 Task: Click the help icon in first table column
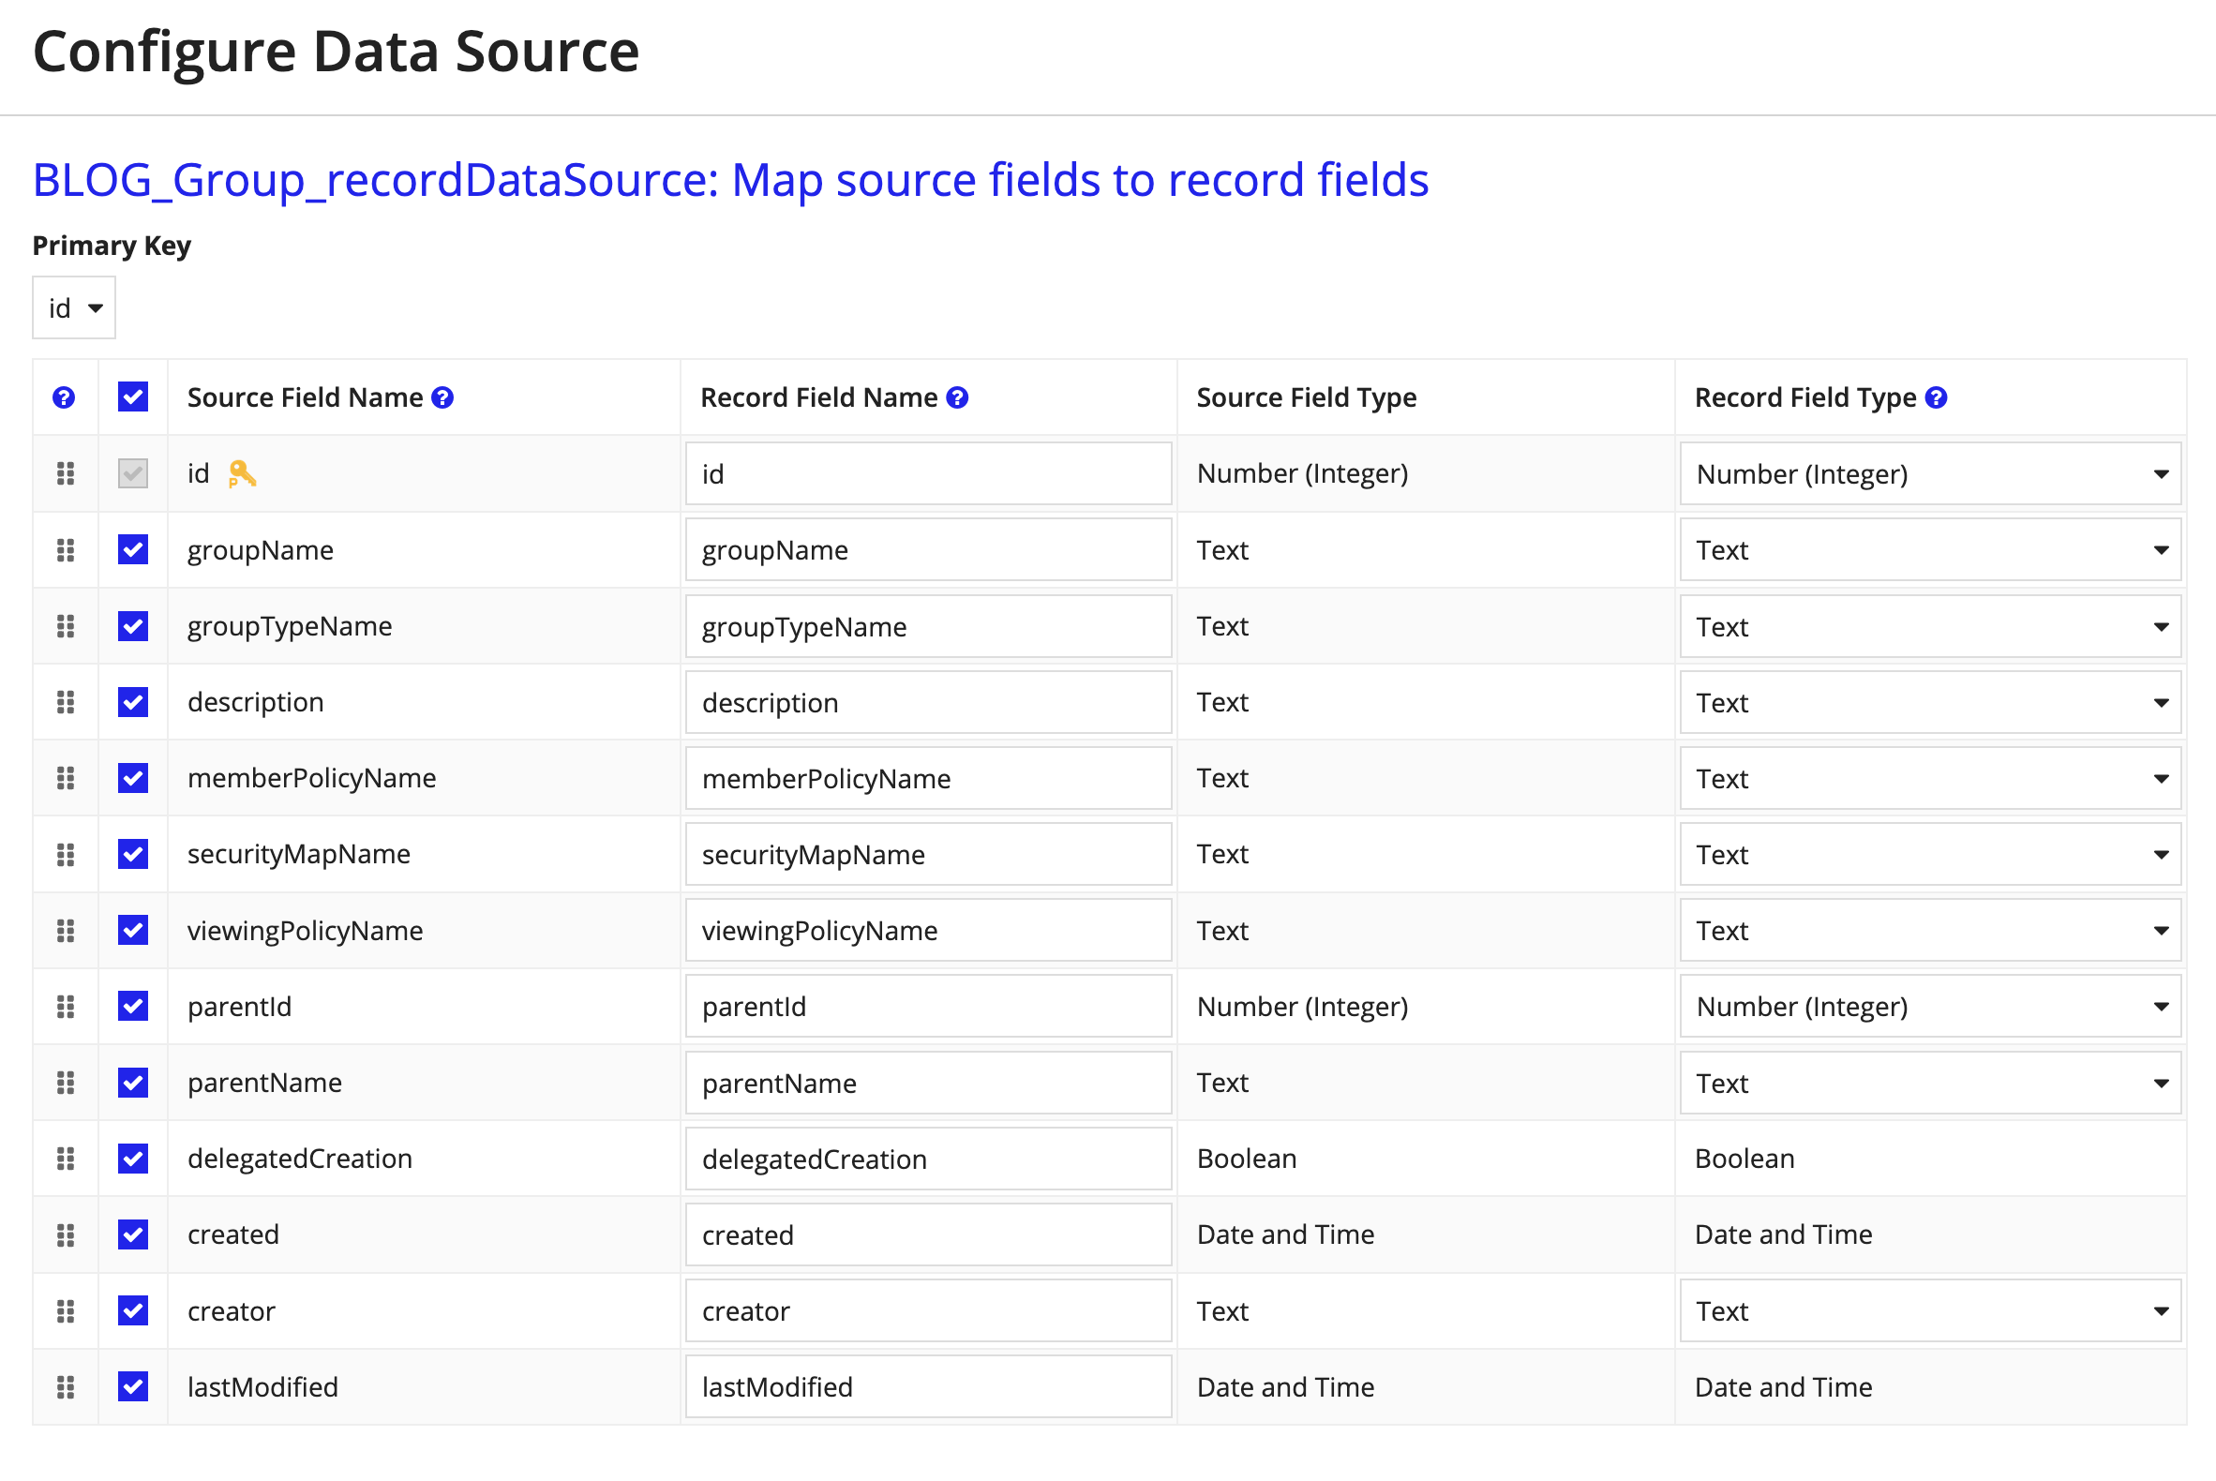click(64, 397)
